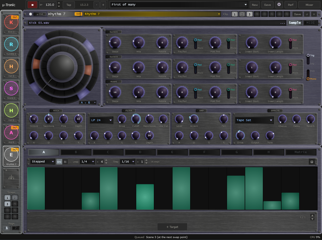Select the Hat 3 slot pad
Screen dimensions: 322x240
point(11,66)
